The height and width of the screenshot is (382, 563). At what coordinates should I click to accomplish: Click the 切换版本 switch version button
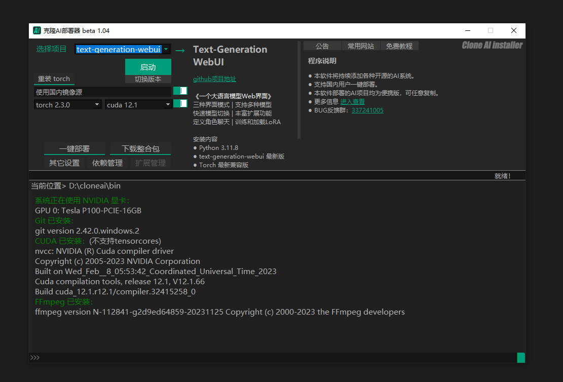coord(148,79)
